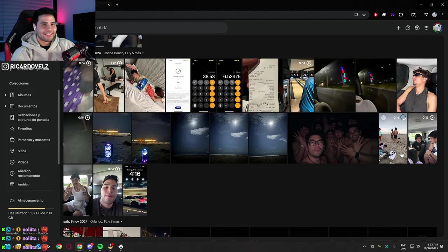Click the Colecciones heading

pyautogui.click(x=19, y=83)
